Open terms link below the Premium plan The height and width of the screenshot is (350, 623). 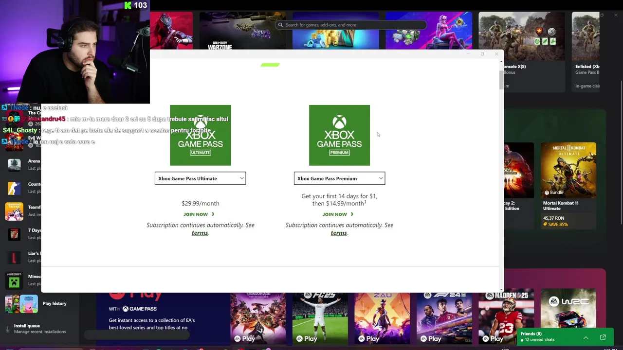coord(339,233)
